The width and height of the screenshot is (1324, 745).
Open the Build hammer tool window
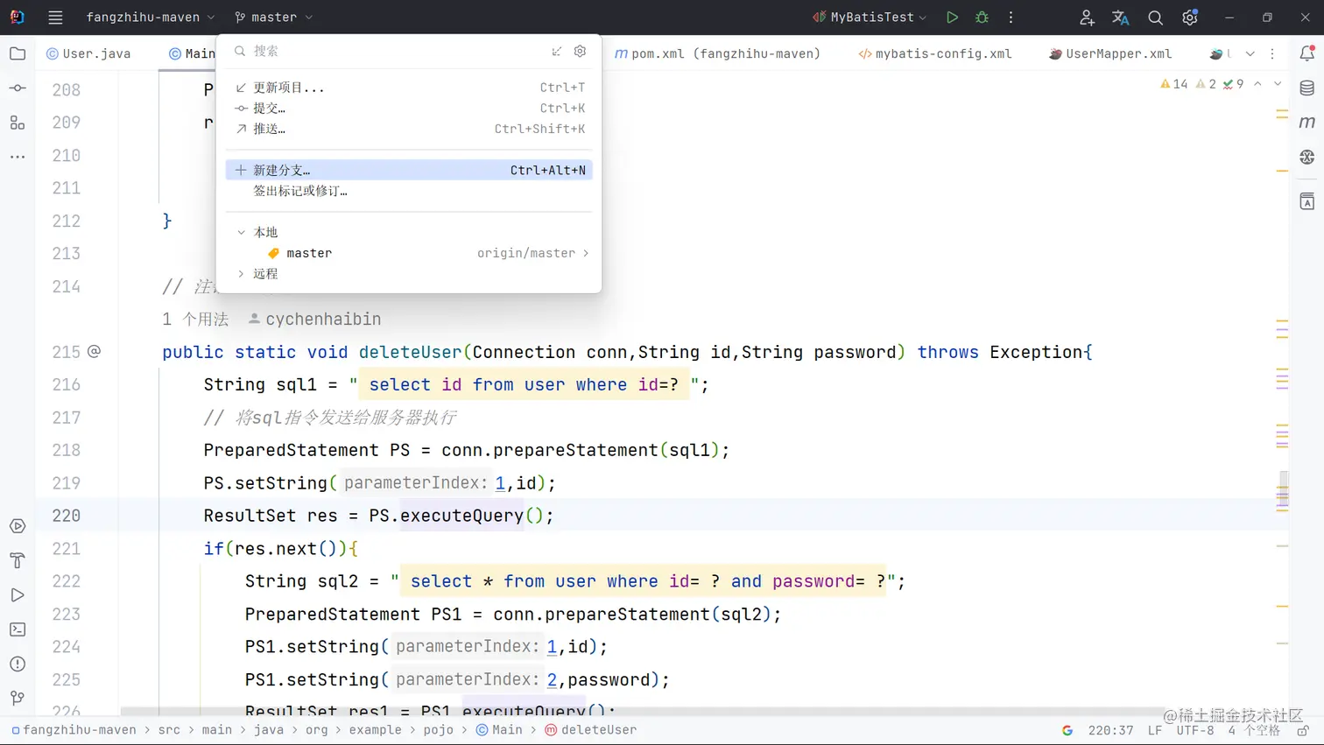(x=18, y=560)
